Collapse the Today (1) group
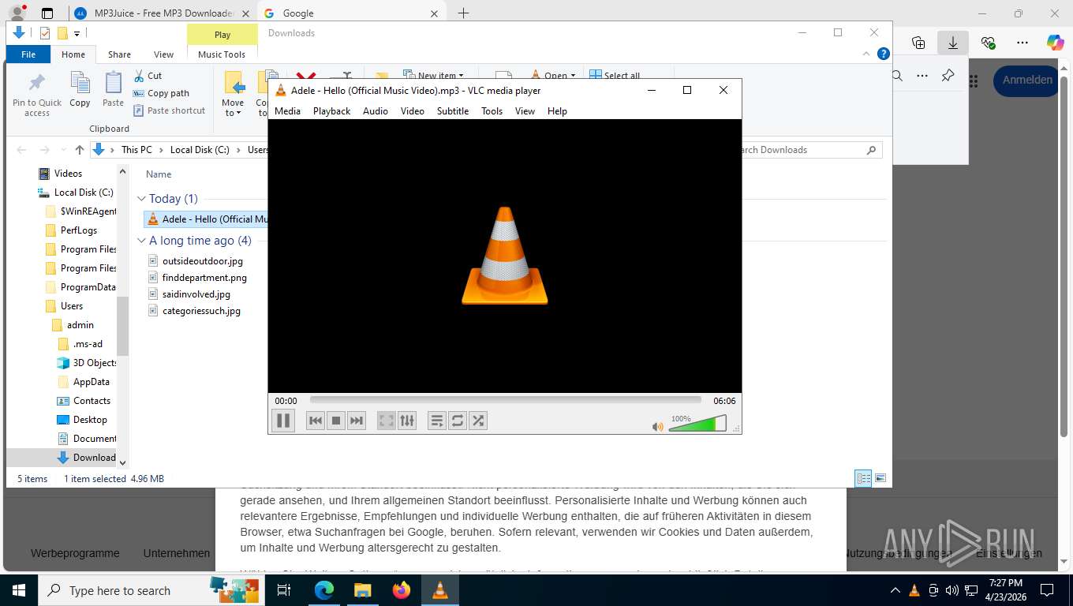This screenshot has width=1073, height=606. (141, 199)
